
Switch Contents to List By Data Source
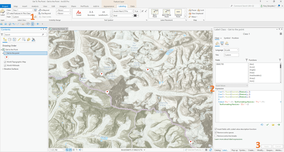click(x=10, y=40)
